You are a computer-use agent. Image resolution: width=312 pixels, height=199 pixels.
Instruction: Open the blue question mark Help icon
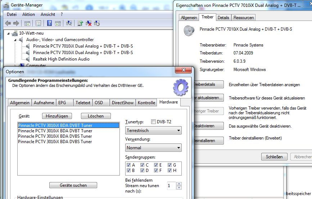pos(49,23)
